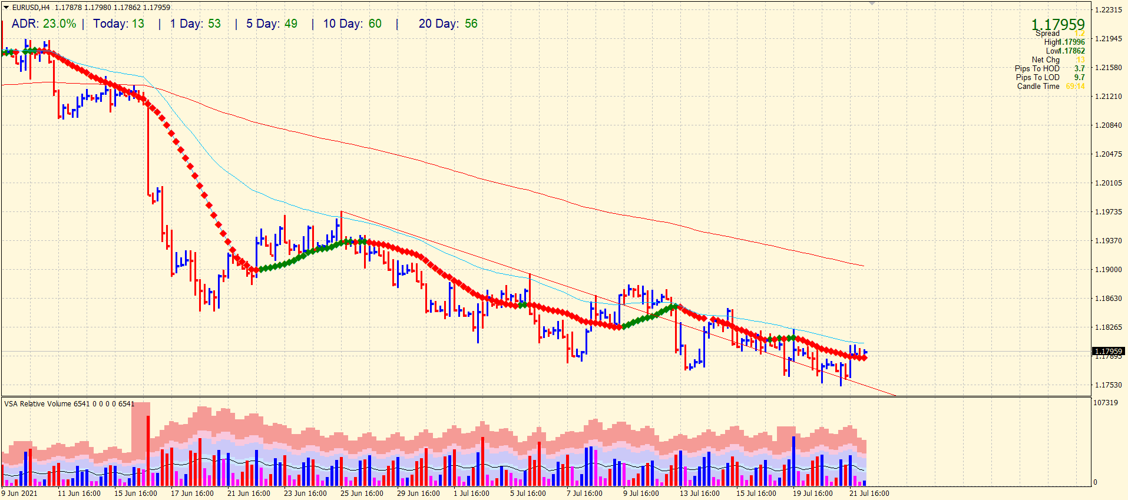The height and width of the screenshot is (500, 1128).
Task: Click the 20 Day: 56 ADR value
Action: pos(448,24)
